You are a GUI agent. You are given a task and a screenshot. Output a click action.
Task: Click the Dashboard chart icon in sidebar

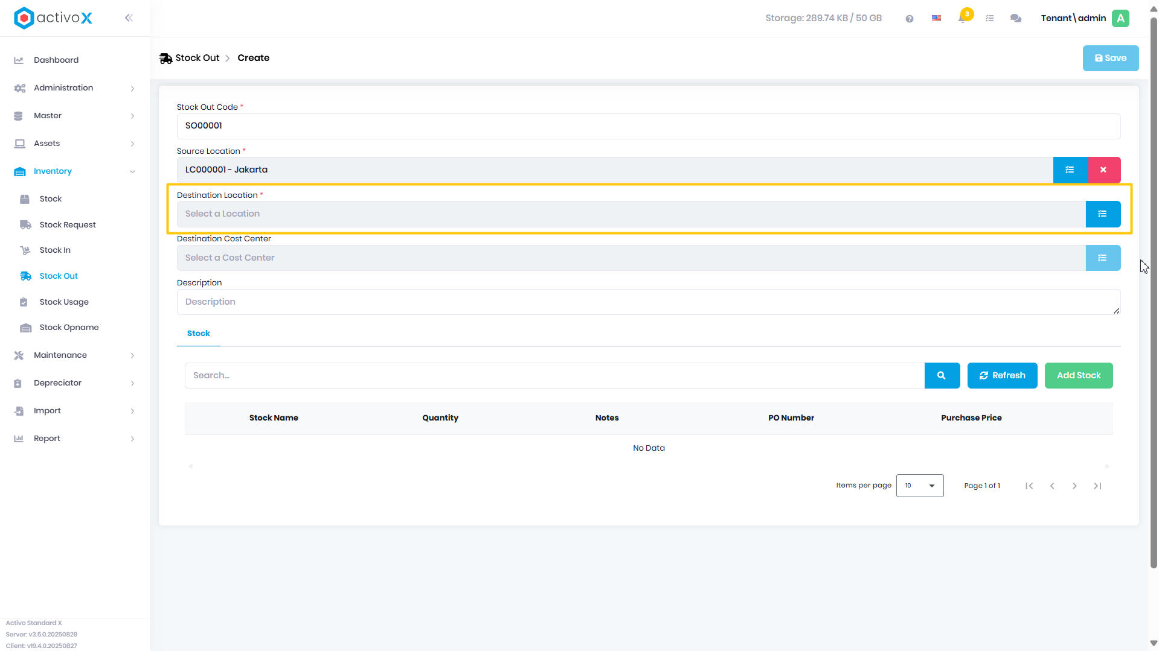point(19,60)
